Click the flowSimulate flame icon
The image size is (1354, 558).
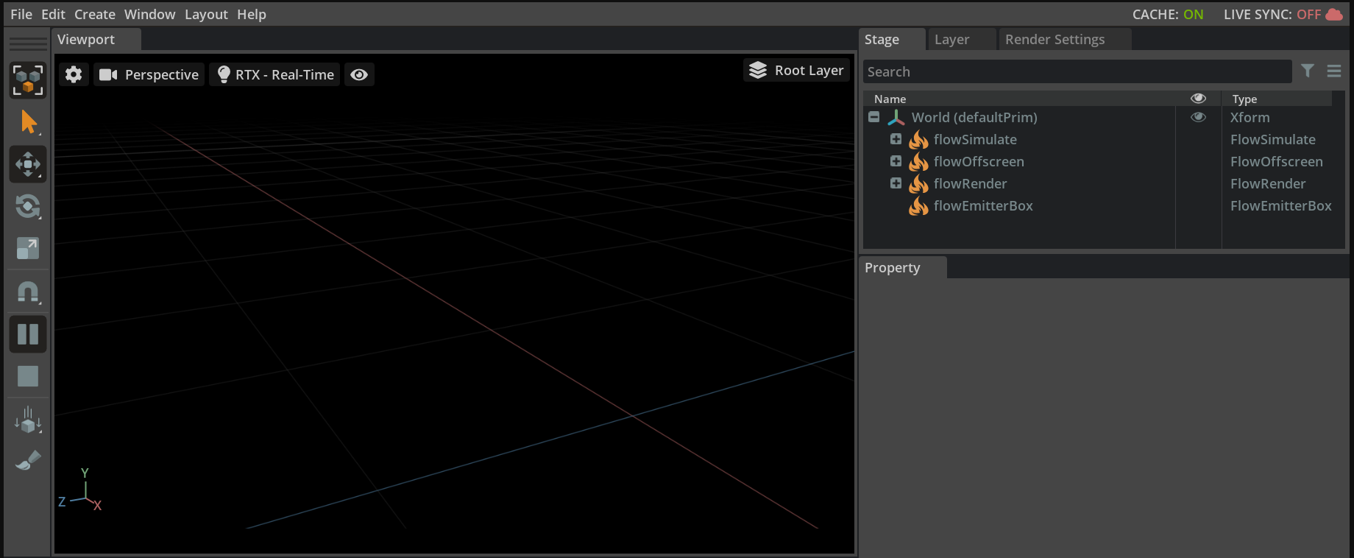[918, 139]
